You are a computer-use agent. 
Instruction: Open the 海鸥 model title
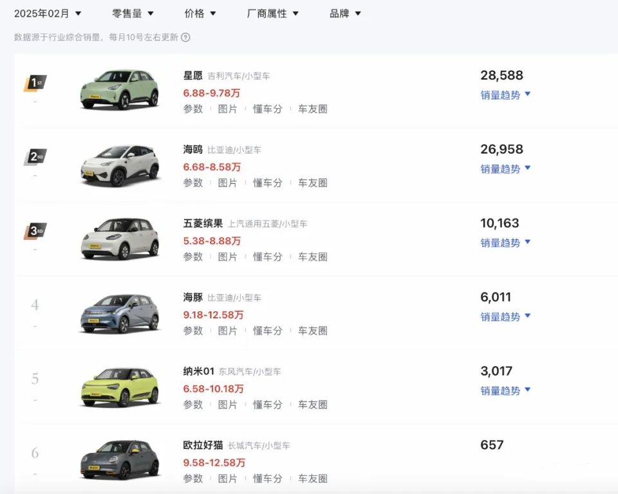(x=192, y=150)
